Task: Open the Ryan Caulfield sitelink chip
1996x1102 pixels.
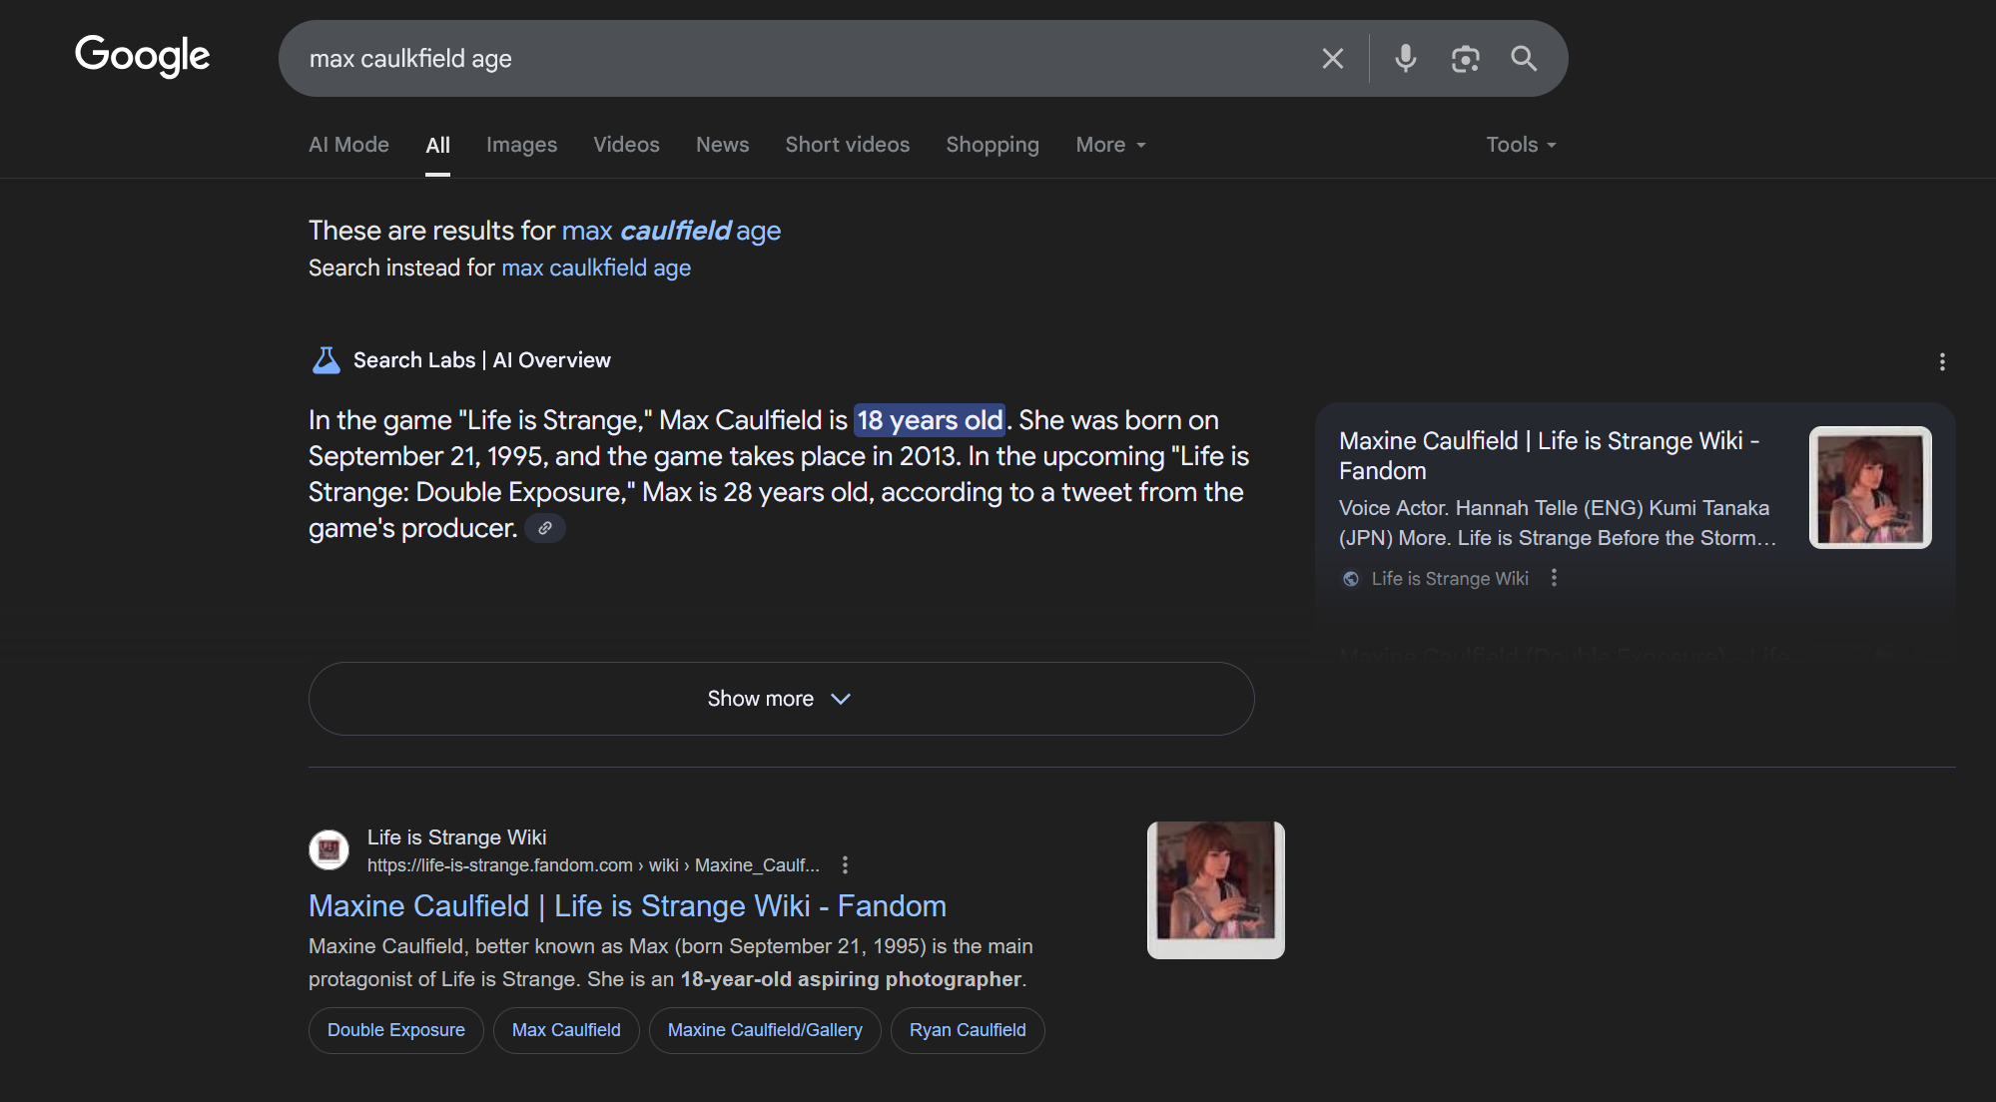Action: [968, 1030]
